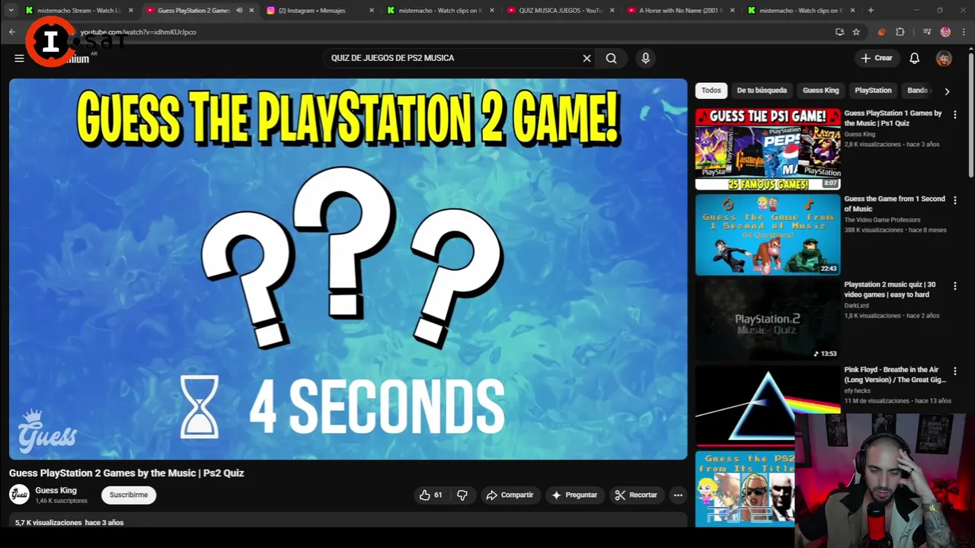Image resolution: width=975 pixels, height=548 pixels.
Task: Click the video player to pause
Action: pyautogui.click(x=348, y=269)
